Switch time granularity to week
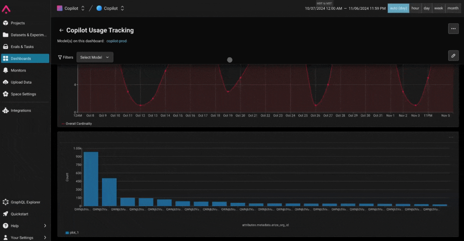This screenshot has width=464, height=241. [439, 8]
